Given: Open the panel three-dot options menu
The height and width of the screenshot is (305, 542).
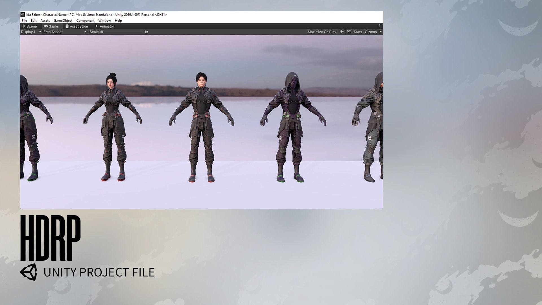Looking at the screenshot, I should pos(379,26).
